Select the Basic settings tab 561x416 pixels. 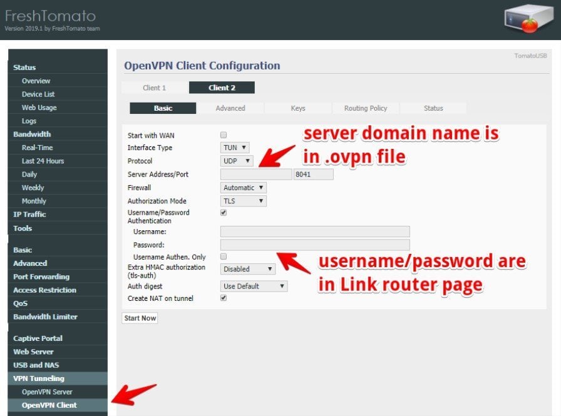coord(163,108)
